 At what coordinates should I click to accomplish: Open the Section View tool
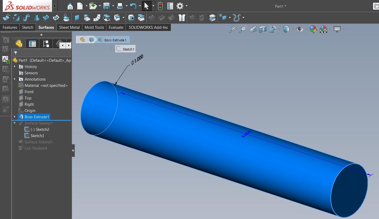click(x=263, y=29)
